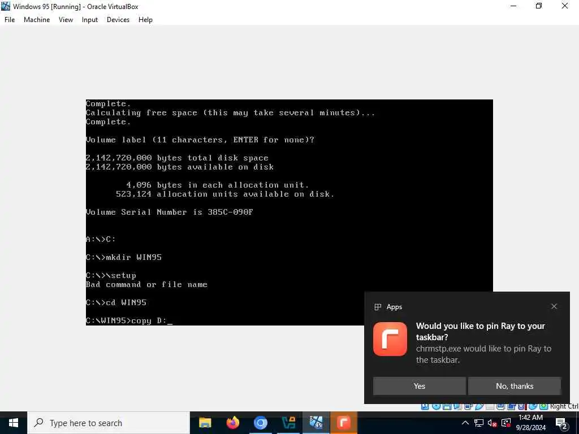Click the Ray icon on the taskbar
Screen dimensions: 579x434
344,423
